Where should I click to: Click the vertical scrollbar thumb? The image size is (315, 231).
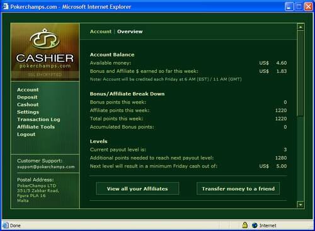[x=301, y=73]
